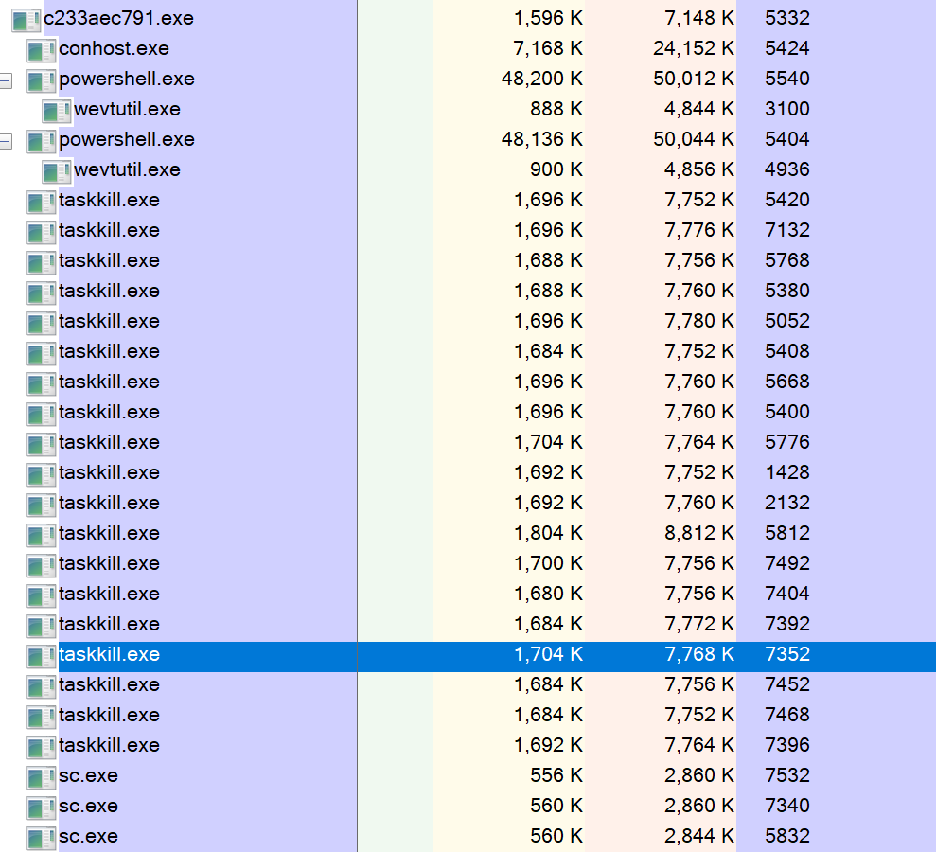Click the last sc.exe process icon
This screenshot has height=852, width=936.
click(x=40, y=836)
